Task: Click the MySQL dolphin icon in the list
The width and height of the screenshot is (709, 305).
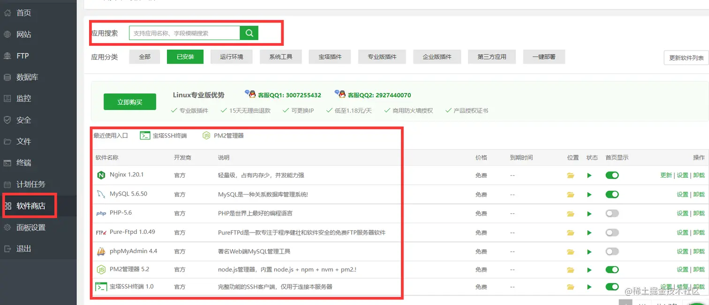Action: click(x=101, y=194)
